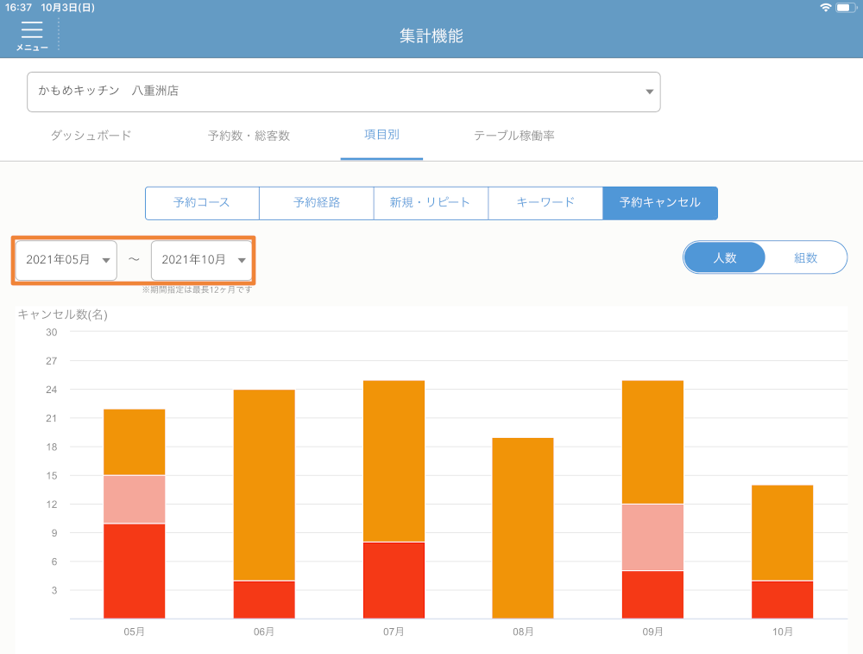This screenshot has width=863, height=654.
Task: Click the 予約経路 segment button
Action: (317, 203)
